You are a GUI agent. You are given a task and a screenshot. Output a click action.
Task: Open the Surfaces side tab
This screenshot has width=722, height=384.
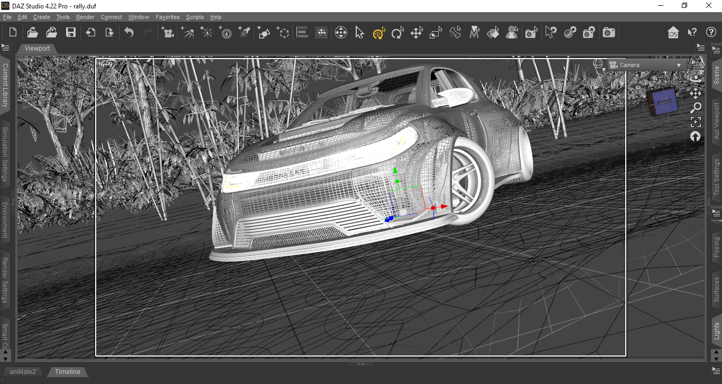point(717,289)
